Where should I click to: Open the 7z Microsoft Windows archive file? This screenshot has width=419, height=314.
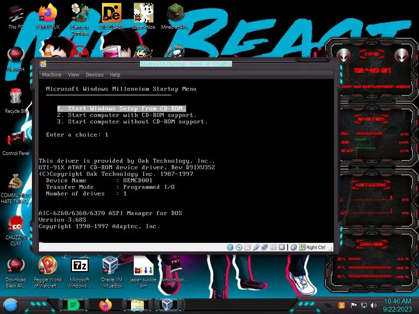tap(80, 273)
